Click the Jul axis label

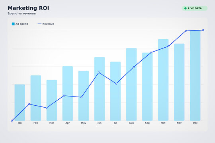pos(115,123)
